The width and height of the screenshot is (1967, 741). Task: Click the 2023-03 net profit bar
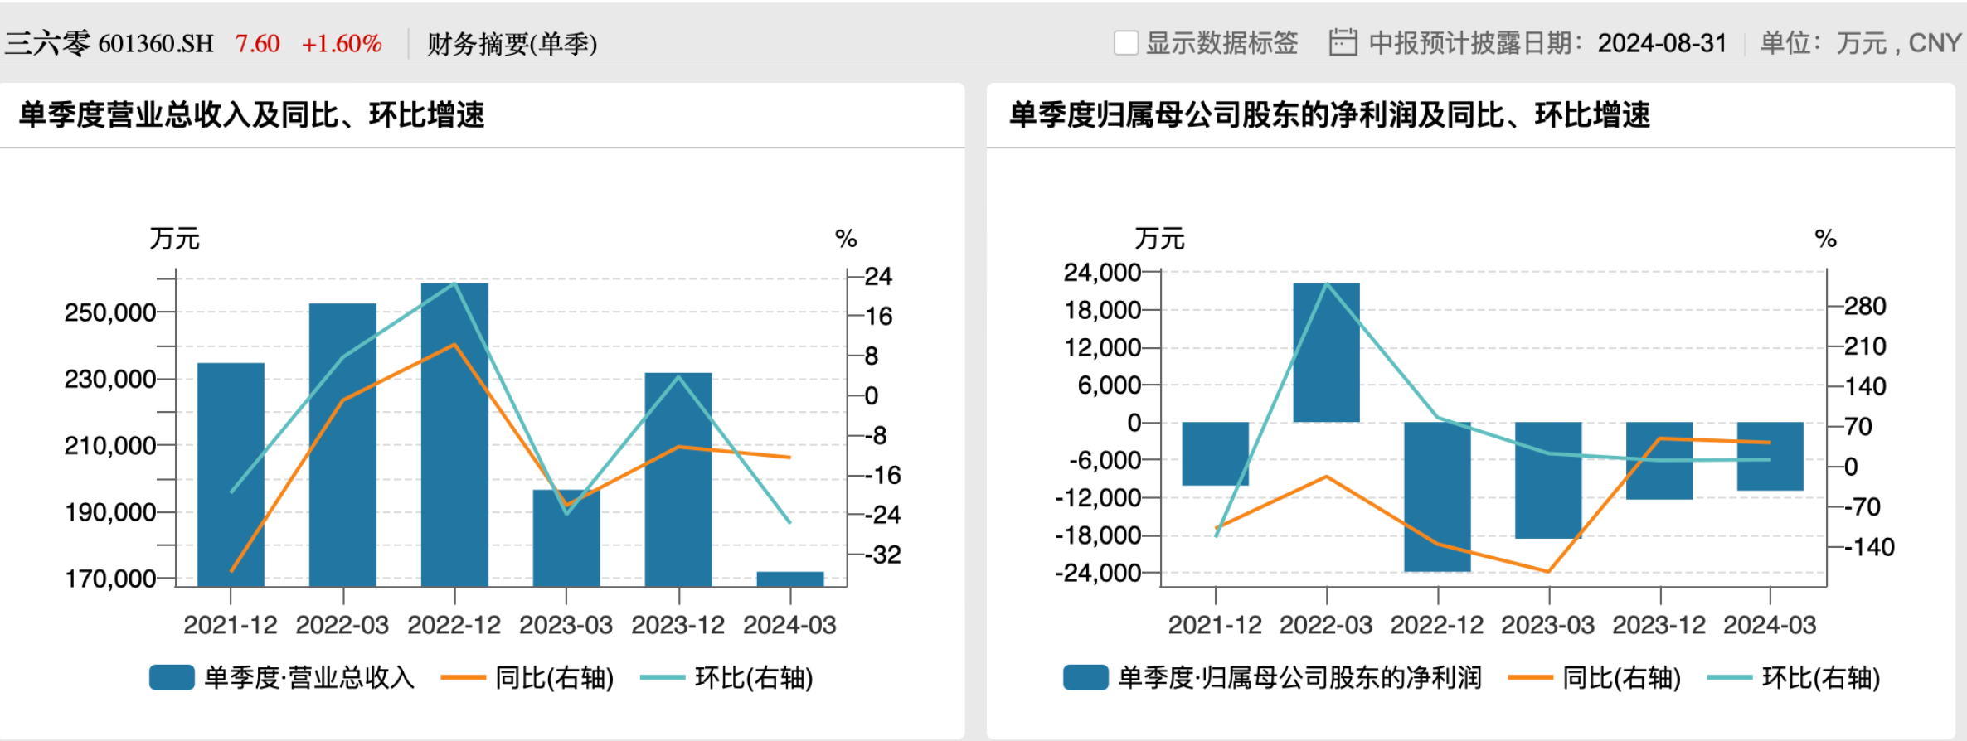[x=1548, y=480]
